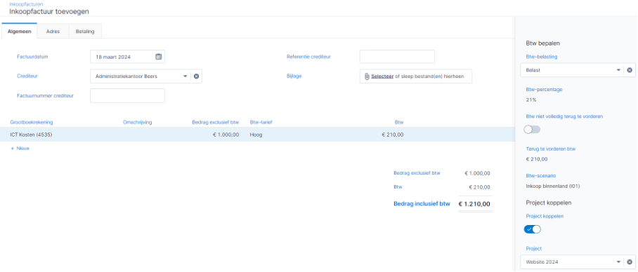Click the € 210,00 Btw cell in the invoice line
638x272 pixels.
pyautogui.click(x=393, y=135)
